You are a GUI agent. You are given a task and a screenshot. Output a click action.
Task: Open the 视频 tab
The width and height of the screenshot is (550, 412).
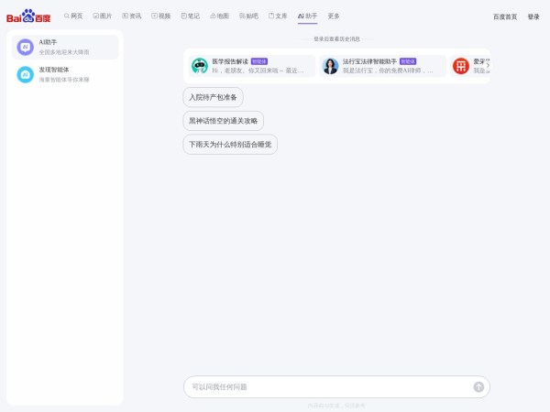tap(161, 16)
